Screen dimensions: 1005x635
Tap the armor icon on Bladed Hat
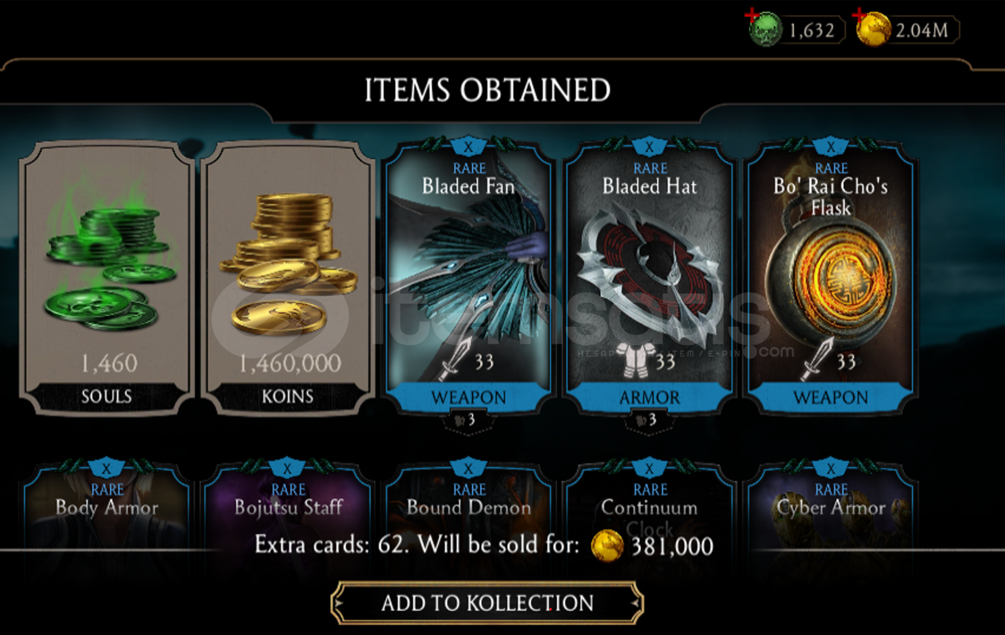[x=637, y=360]
